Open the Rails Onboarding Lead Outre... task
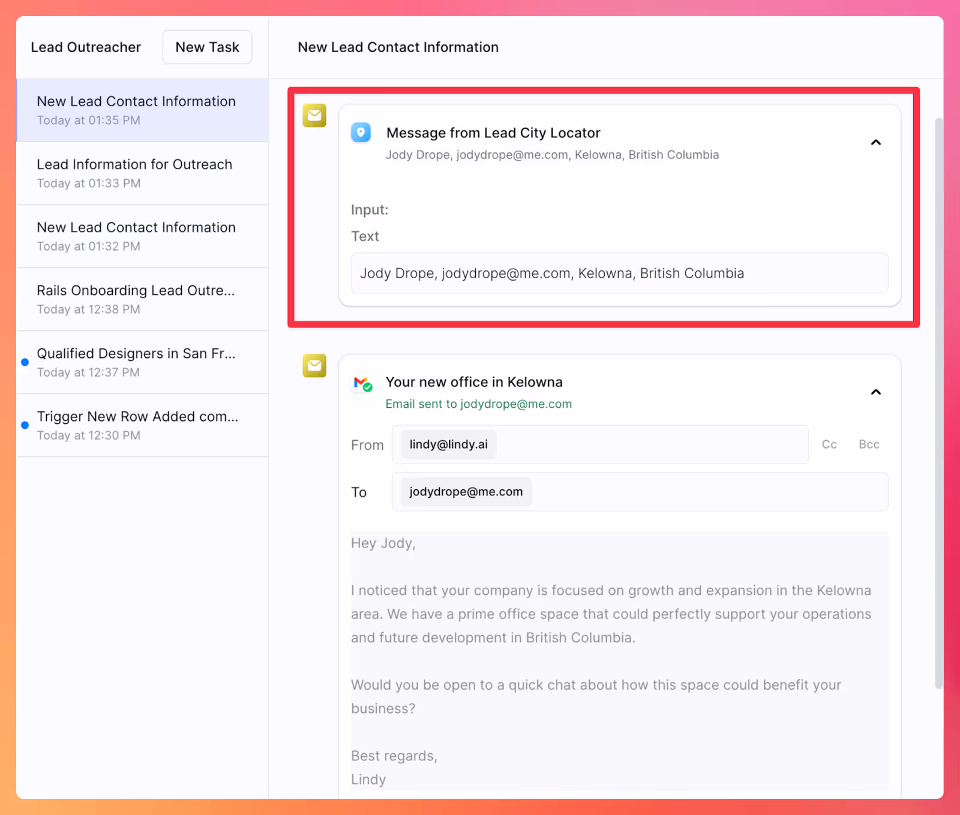 pos(142,299)
